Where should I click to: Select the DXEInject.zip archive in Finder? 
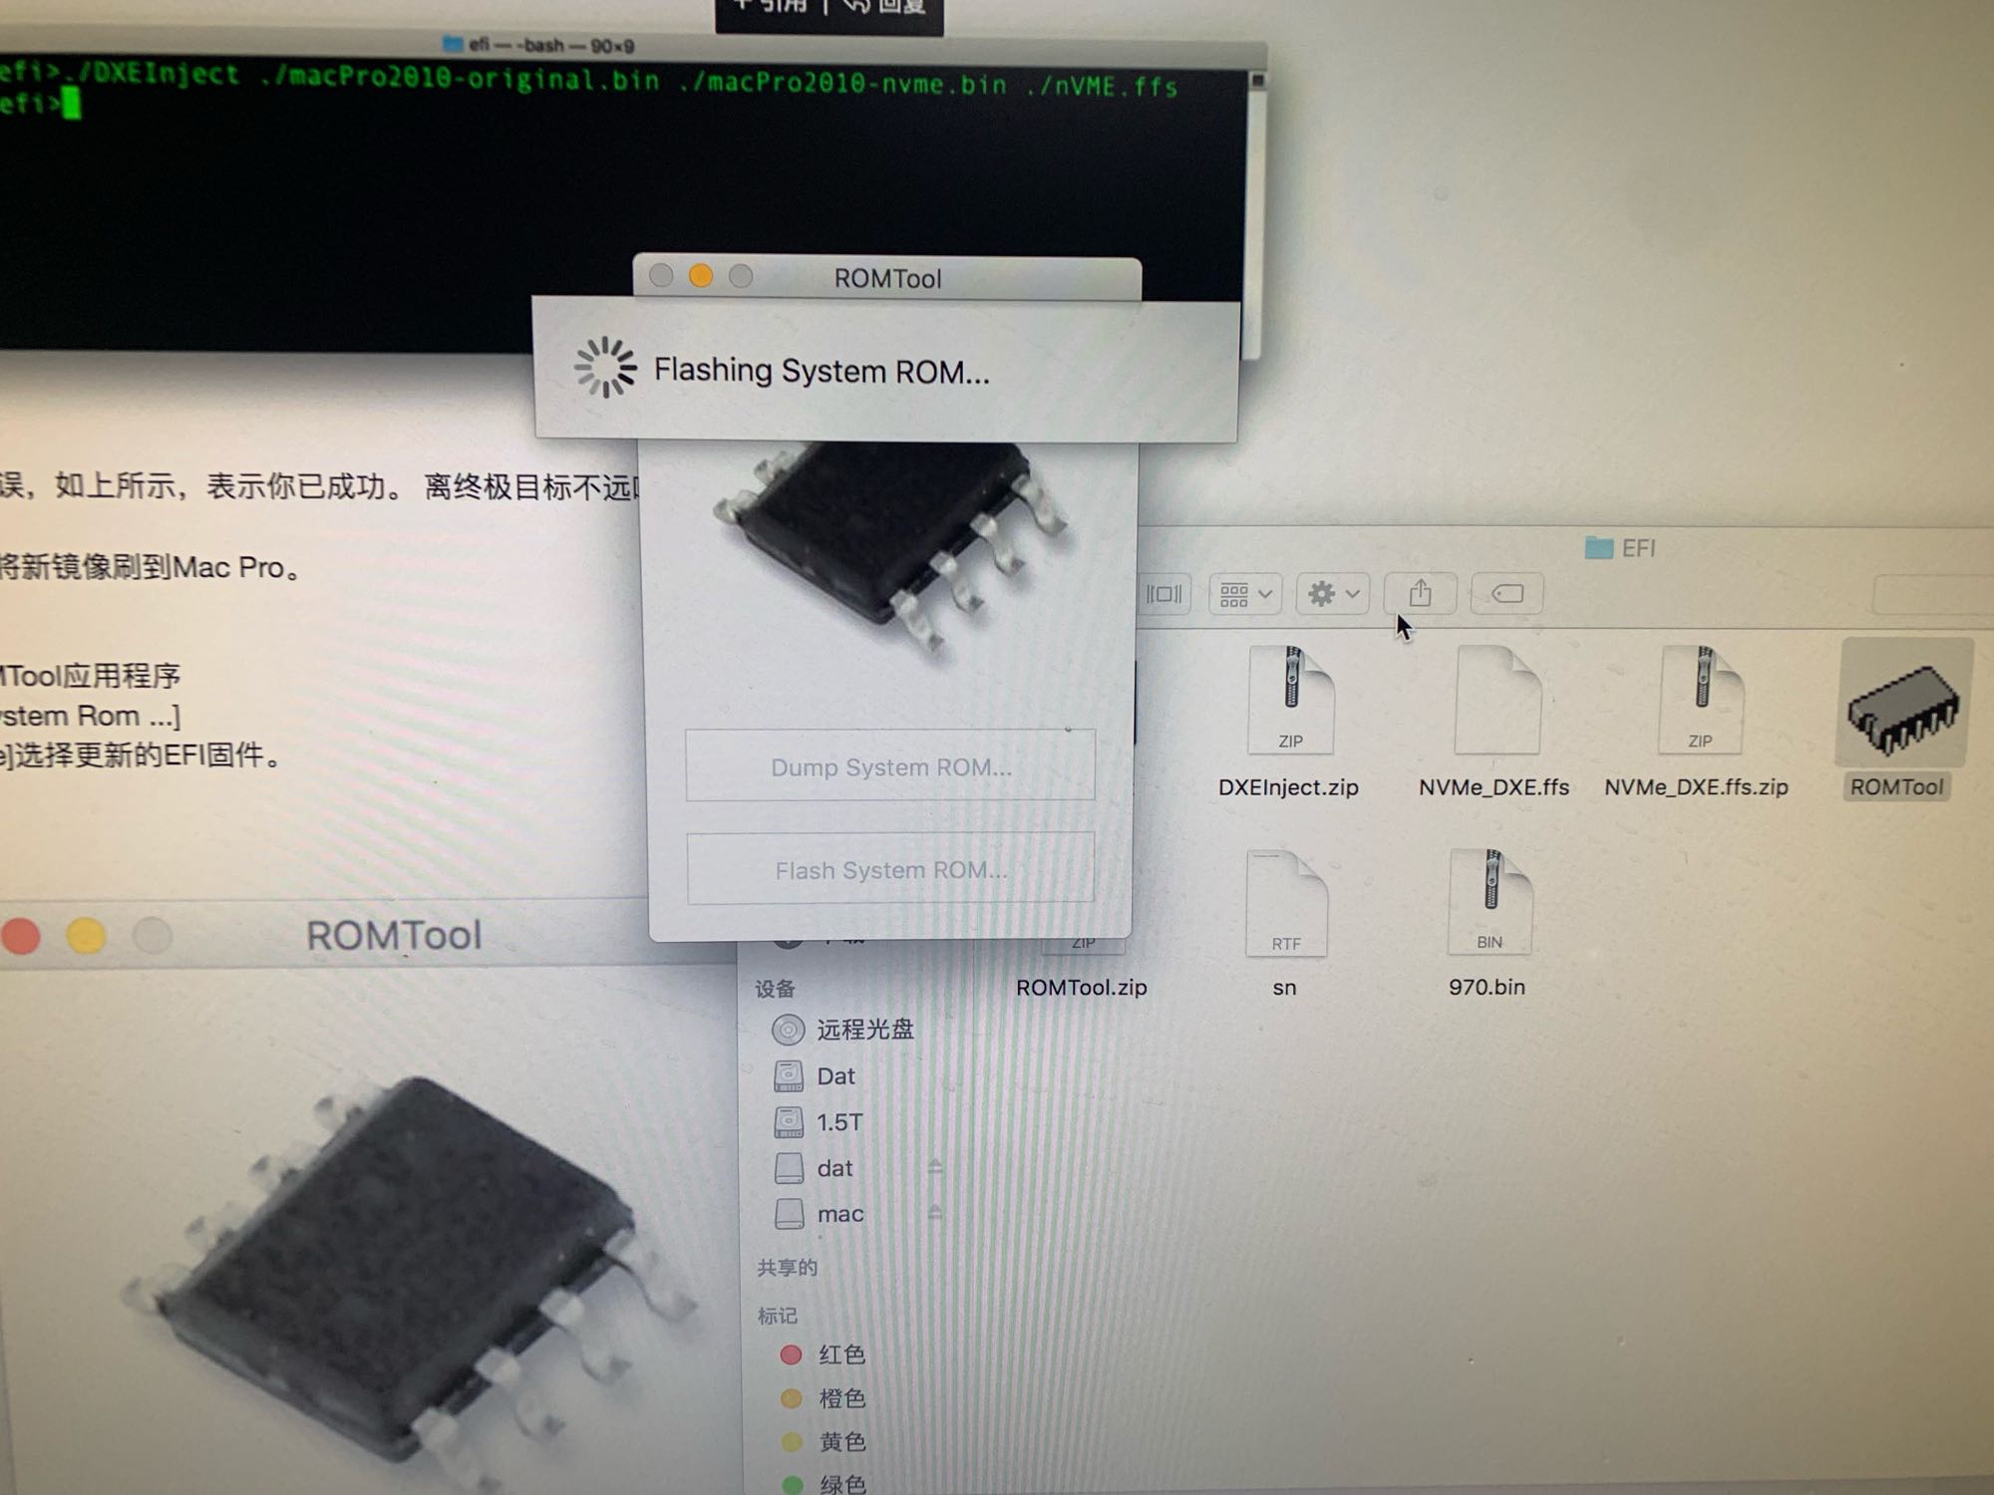click(1289, 702)
